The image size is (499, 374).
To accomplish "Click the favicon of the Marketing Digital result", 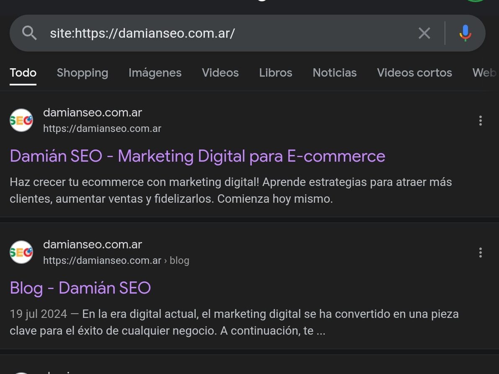I will (21, 120).
